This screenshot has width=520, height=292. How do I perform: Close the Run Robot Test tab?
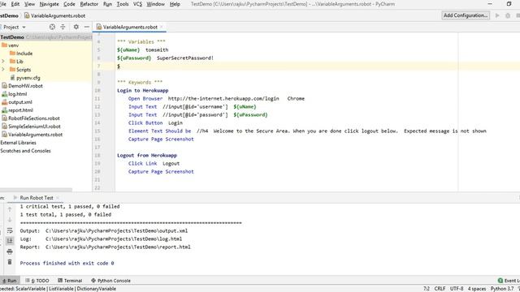pyautogui.click(x=58, y=198)
